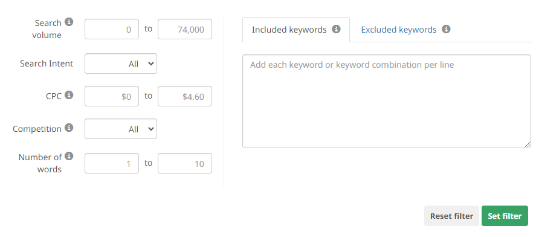Click the Reset filter button
The image size is (539, 237).
(x=451, y=216)
